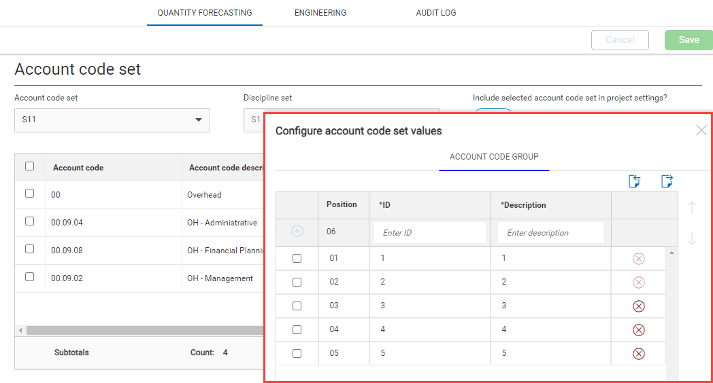713x383 pixels.
Task: Check the box for position 01 row
Action: click(x=297, y=259)
